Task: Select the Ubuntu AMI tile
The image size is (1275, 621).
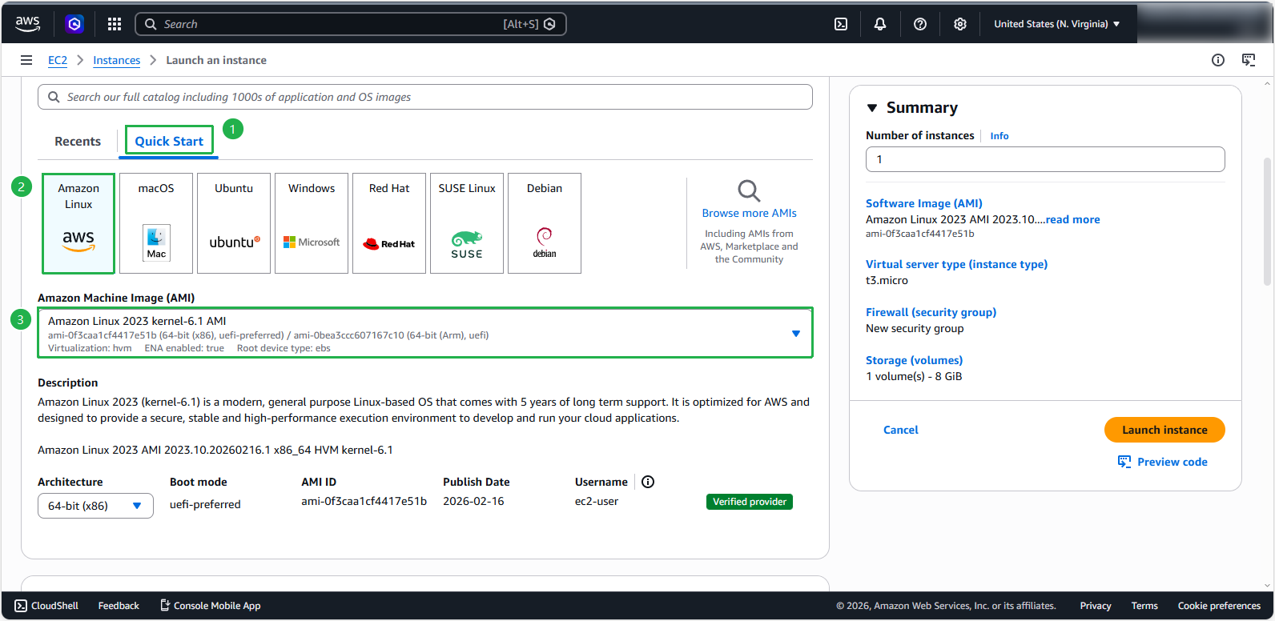Action: 234,223
